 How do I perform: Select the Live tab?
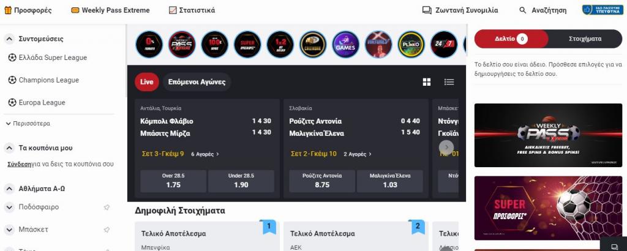(x=147, y=82)
